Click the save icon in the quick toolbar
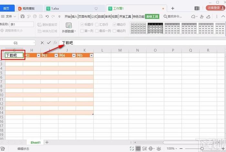 [23, 16]
